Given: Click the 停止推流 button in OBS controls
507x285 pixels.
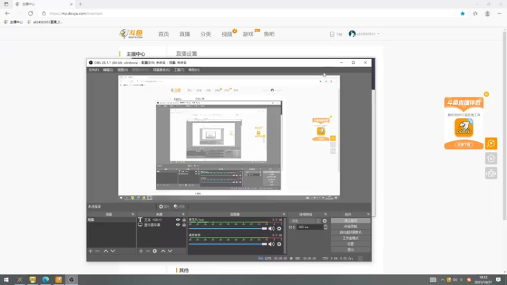Looking at the screenshot, I should pos(350,221).
